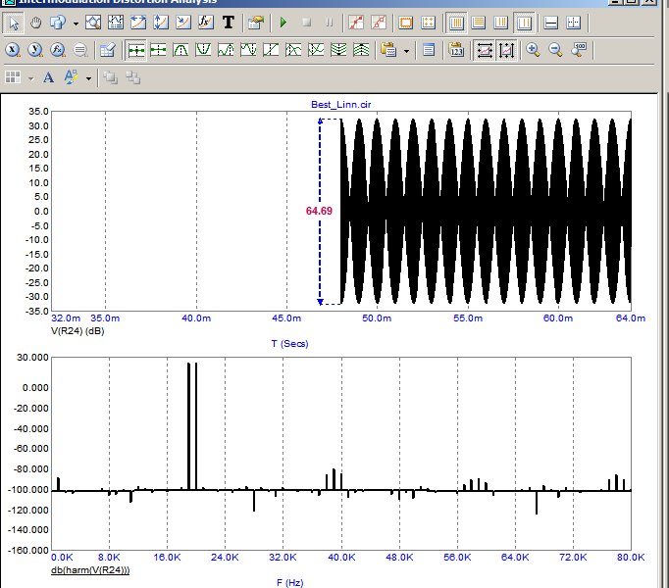
Task: Select Next Interpolated Data Point cursor mode
Action: point(158,50)
